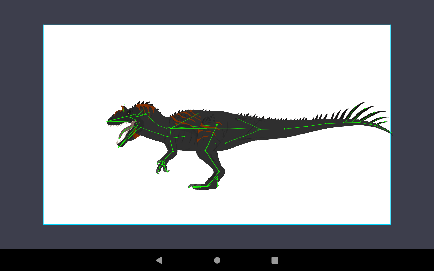
Task: Tap the tallest tail spine's tip node
Action: pos(356,106)
